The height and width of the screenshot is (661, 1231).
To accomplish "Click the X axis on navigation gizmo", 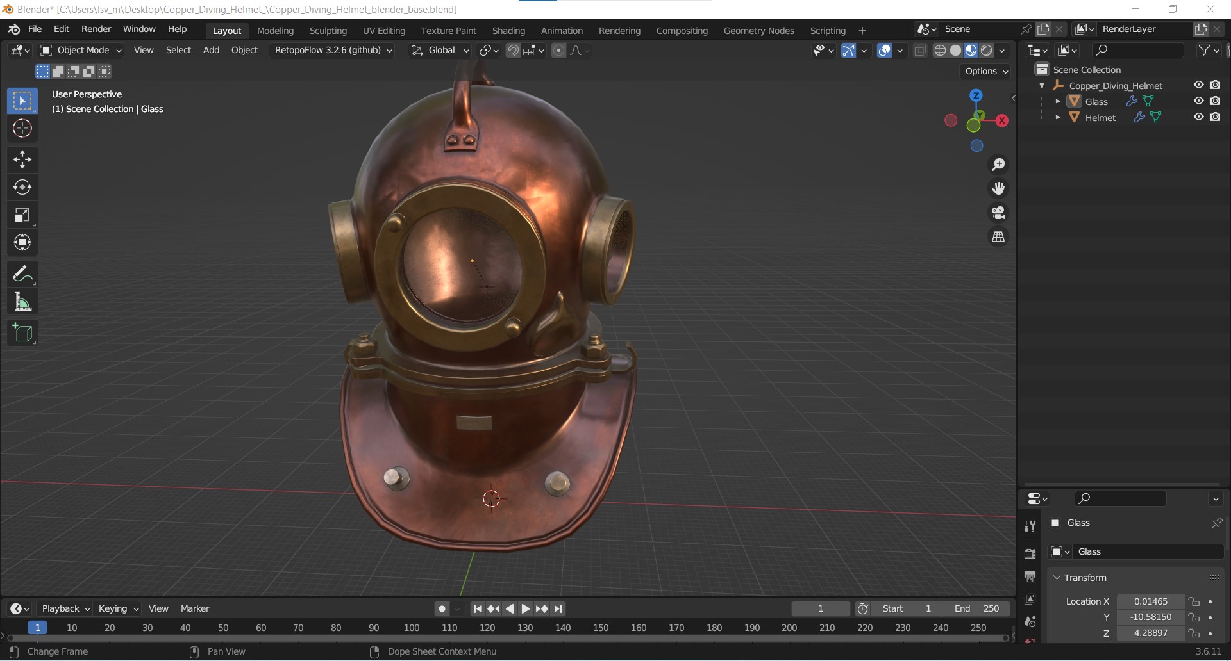I will (1002, 120).
